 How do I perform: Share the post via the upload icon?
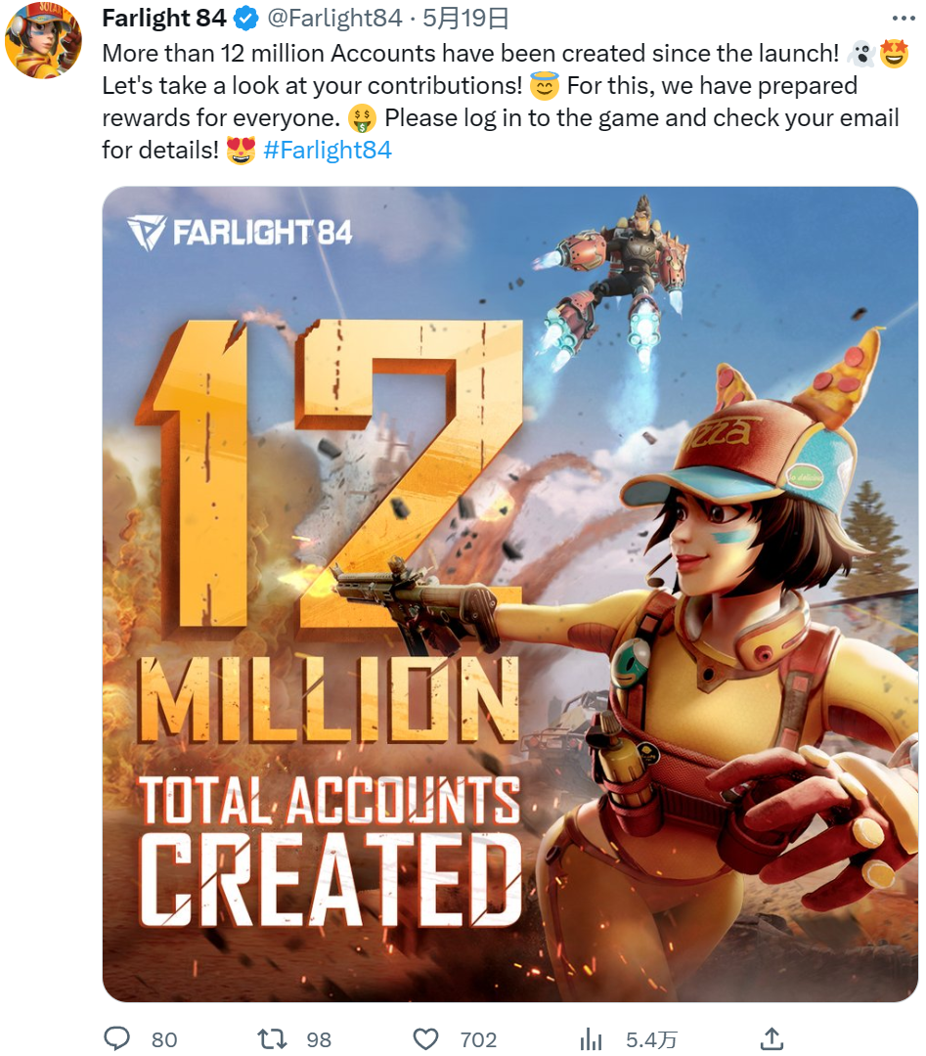point(772,1038)
